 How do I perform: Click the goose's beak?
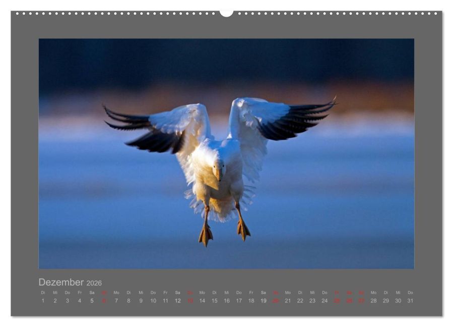[218, 174]
